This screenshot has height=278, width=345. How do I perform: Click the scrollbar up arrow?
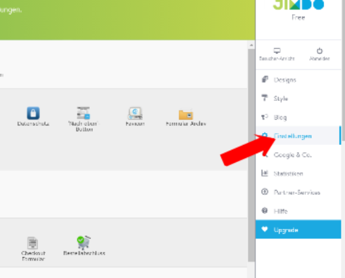tap(251, 45)
